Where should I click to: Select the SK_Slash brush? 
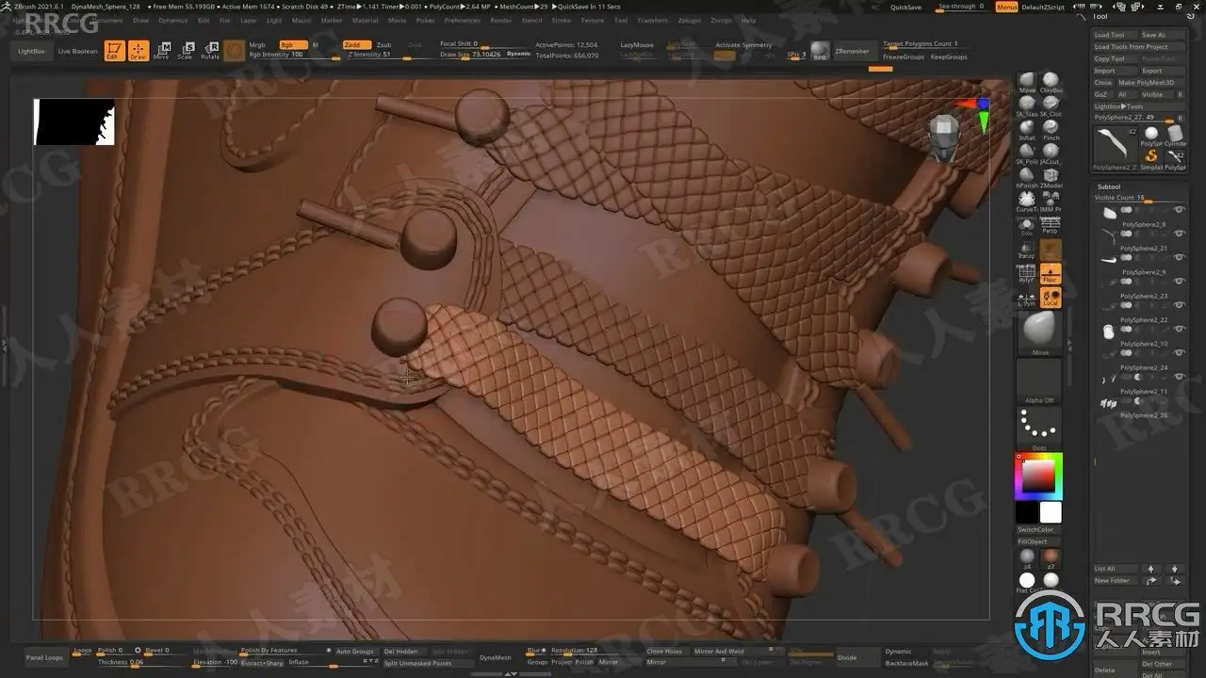point(1027,105)
